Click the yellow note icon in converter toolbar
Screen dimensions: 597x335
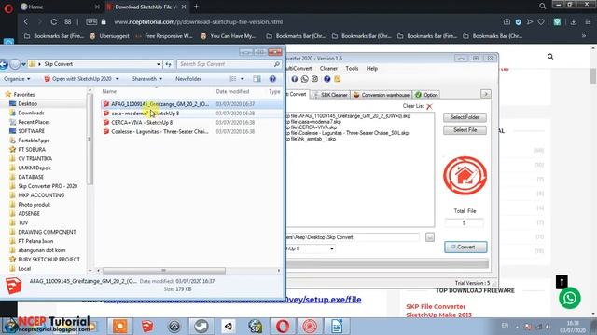tap(338, 79)
